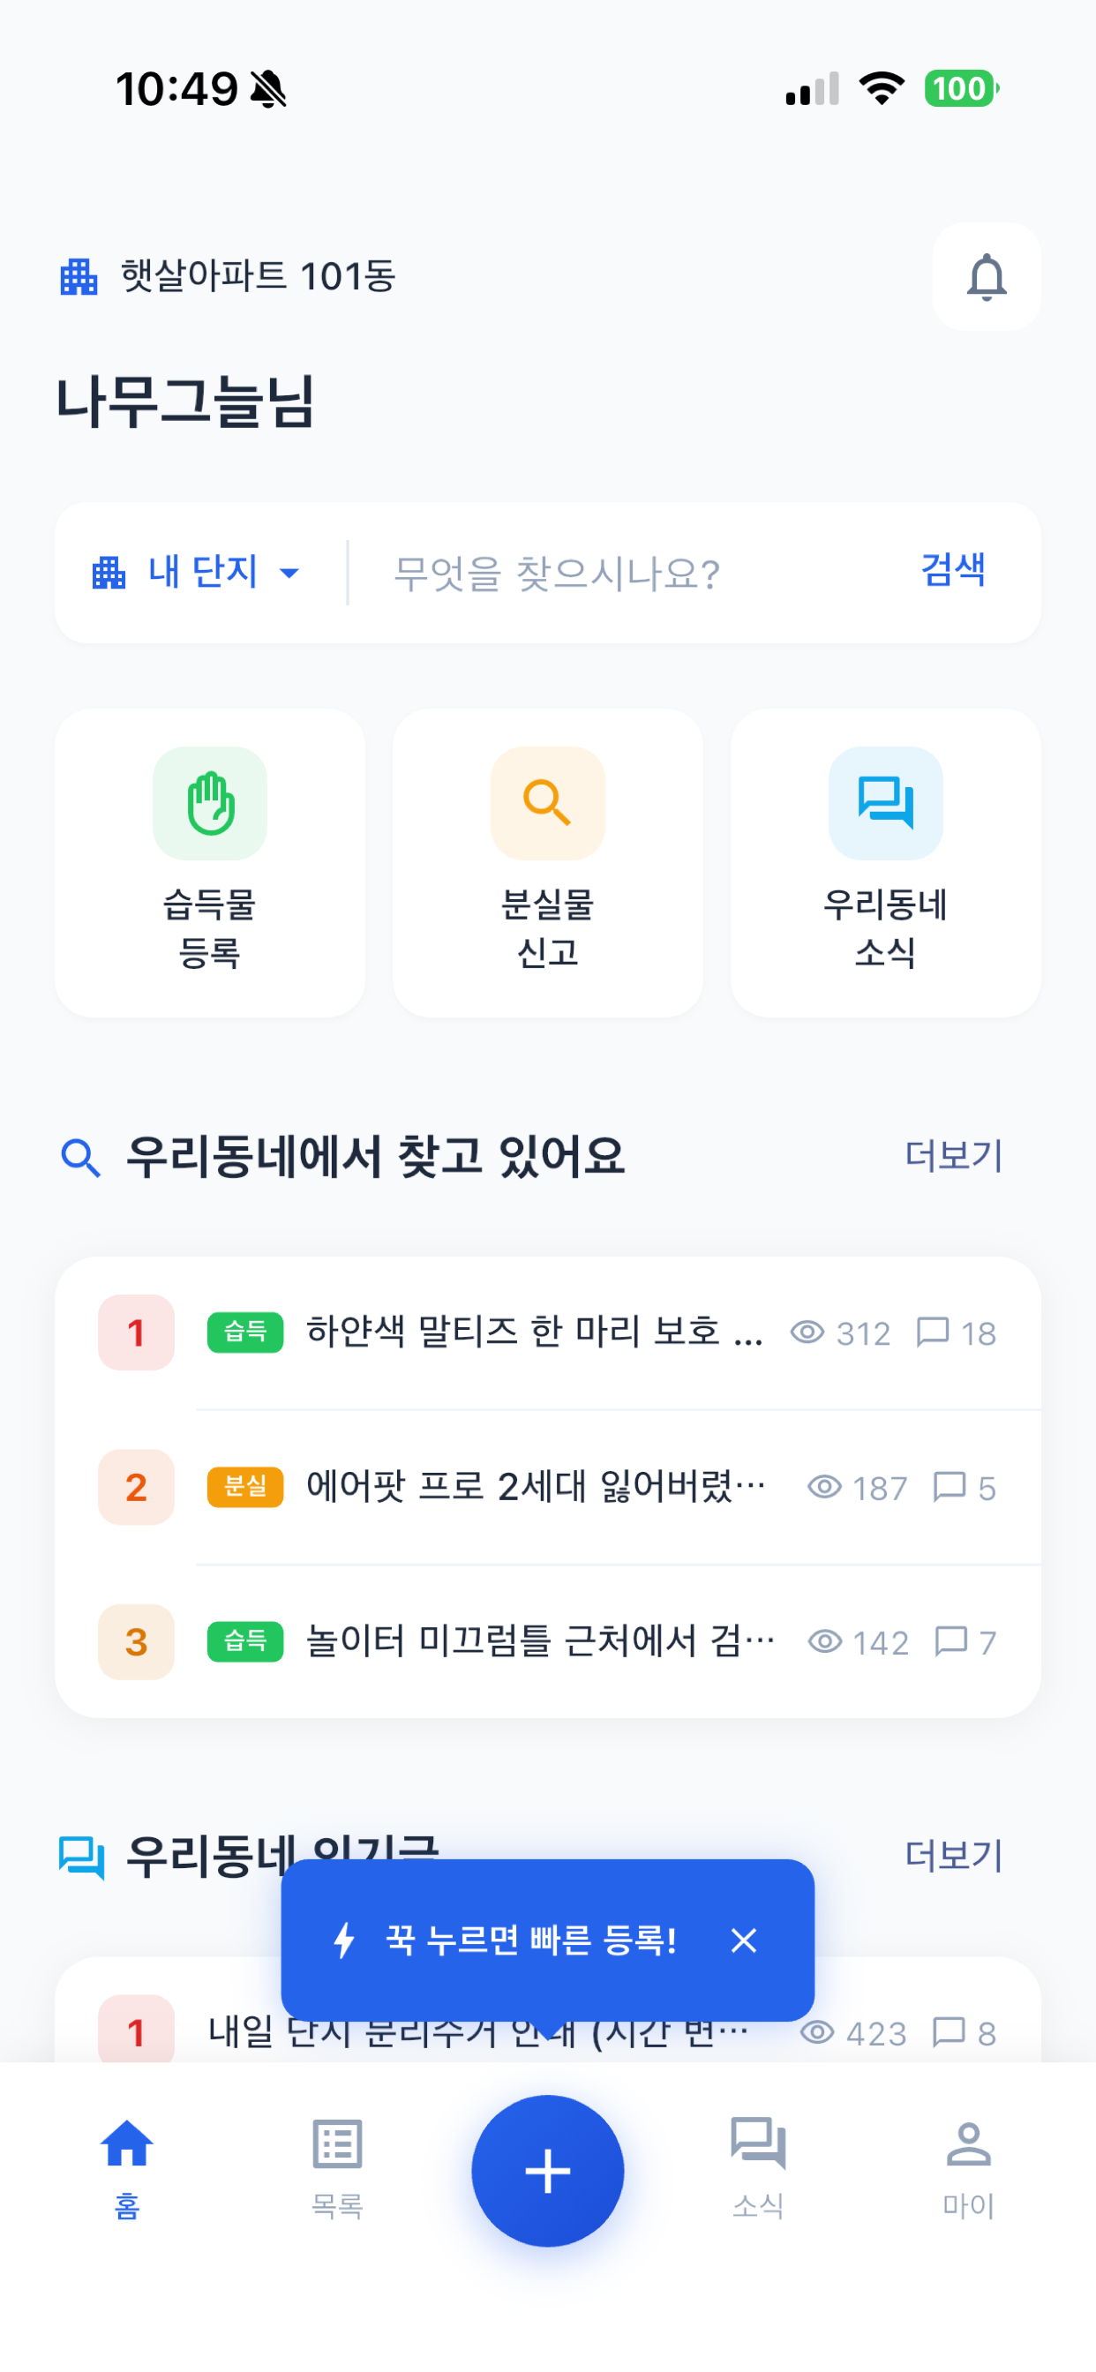Switch to the 소식 tab

[758, 2168]
